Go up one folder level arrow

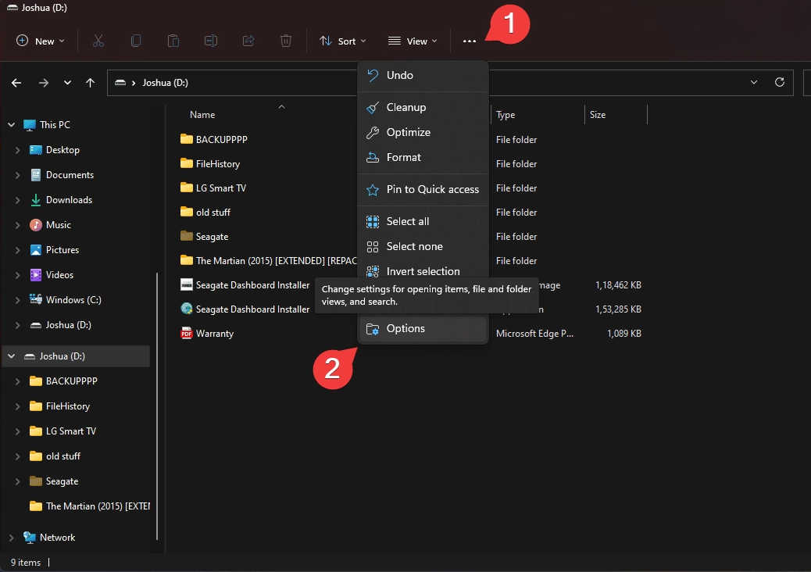click(x=90, y=83)
